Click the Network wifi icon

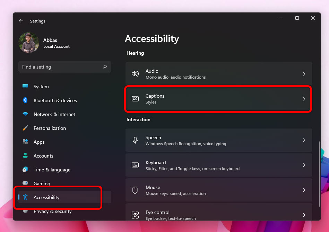[25, 114]
